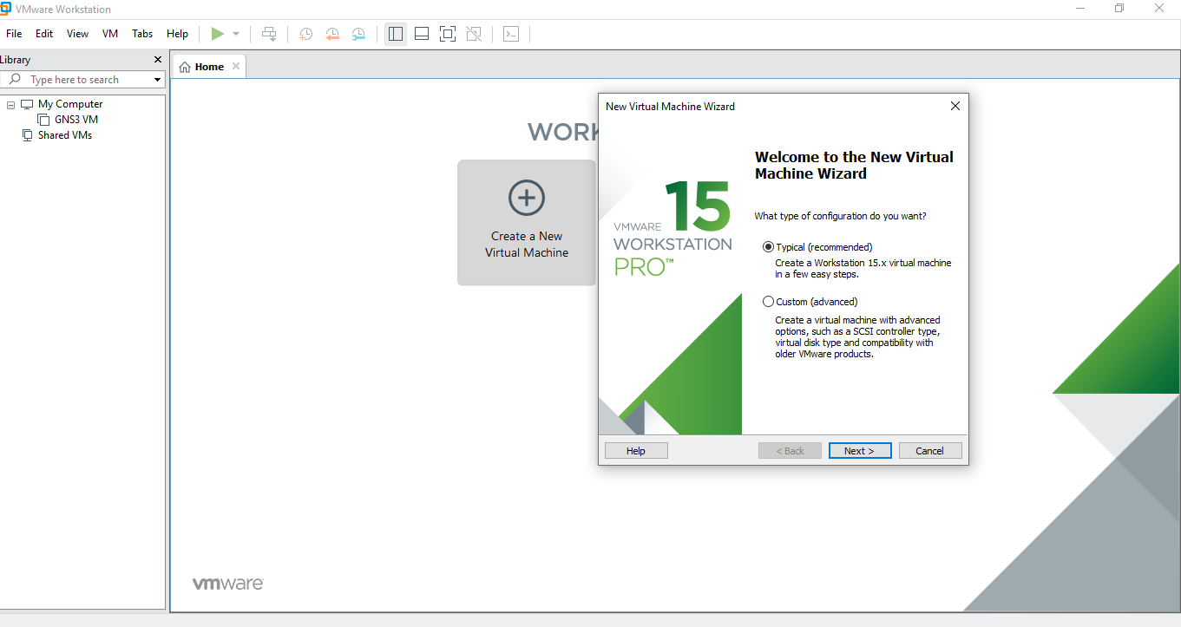Take a snapshot of this virtual machine
The height and width of the screenshot is (627, 1181).
click(x=305, y=34)
